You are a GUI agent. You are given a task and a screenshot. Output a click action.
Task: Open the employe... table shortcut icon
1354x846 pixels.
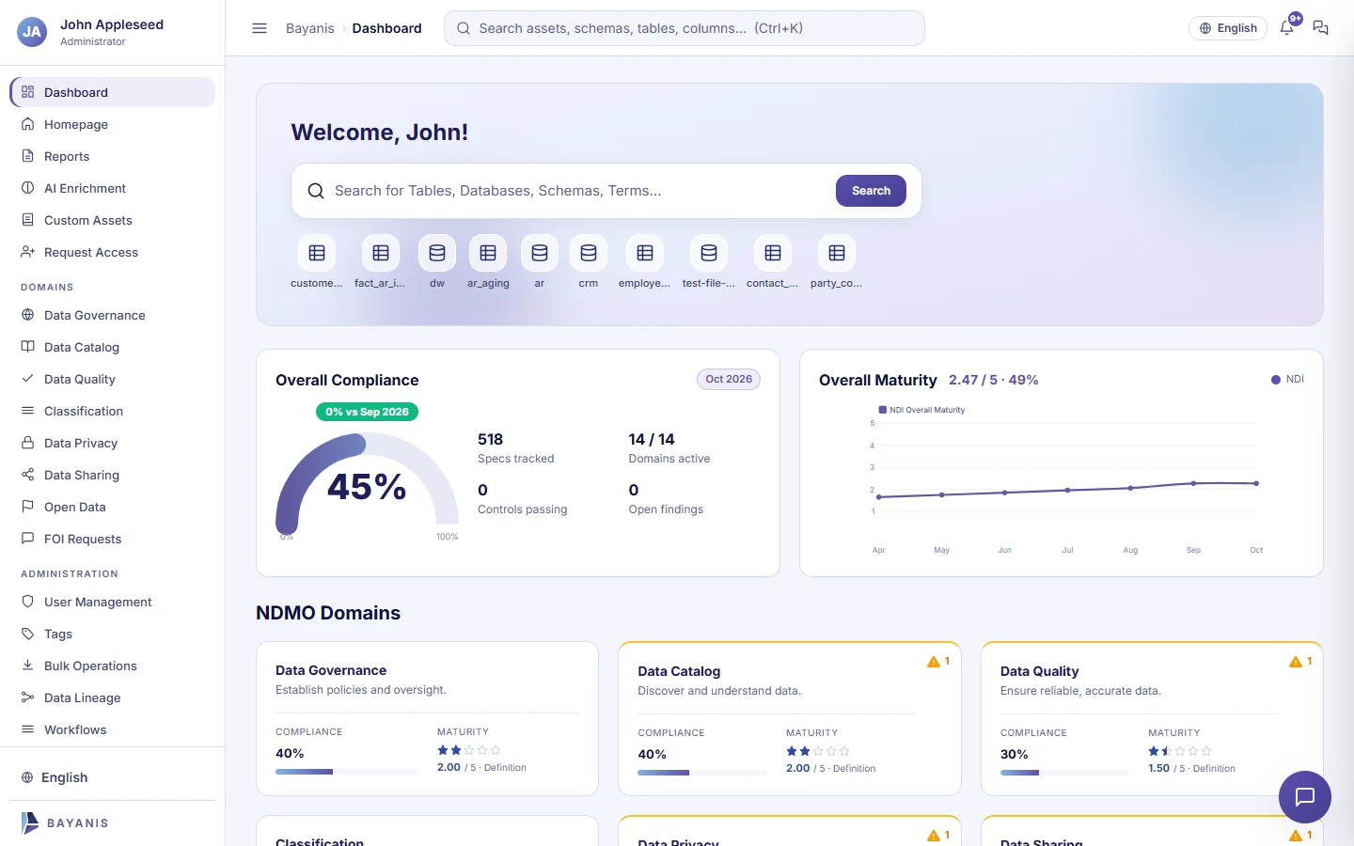645,253
